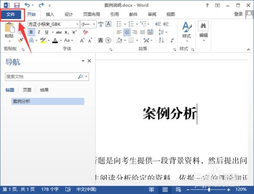
Task: Adjust the zoom slider
Action: point(209,189)
